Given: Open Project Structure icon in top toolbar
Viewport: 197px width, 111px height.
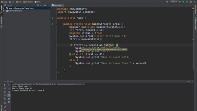Looking at the screenshot, I should click(x=191, y=2).
